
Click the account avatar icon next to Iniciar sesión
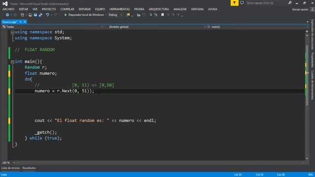tap(313, 9)
